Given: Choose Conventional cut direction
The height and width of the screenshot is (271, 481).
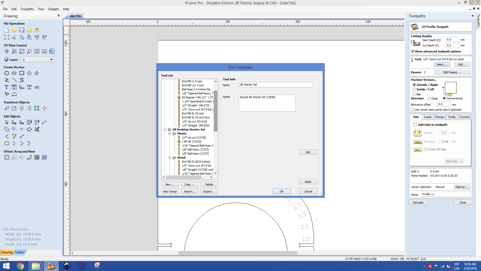Looking at the screenshot, I should point(444,98).
